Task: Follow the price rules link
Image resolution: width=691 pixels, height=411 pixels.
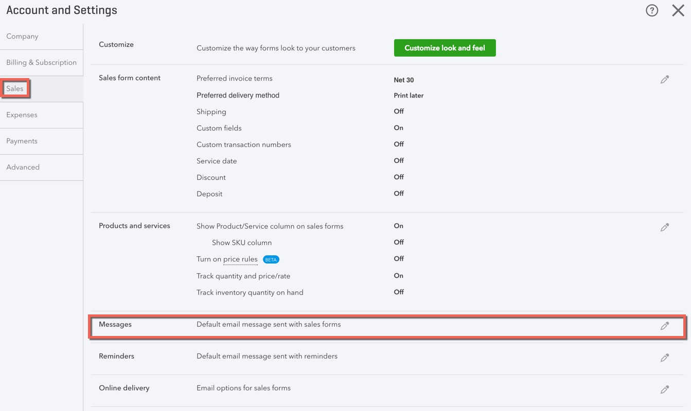Action: (x=240, y=259)
